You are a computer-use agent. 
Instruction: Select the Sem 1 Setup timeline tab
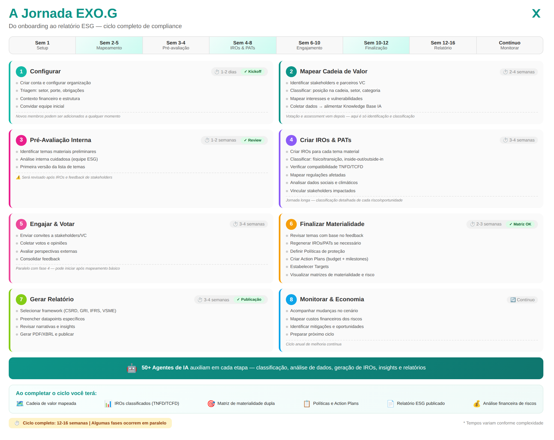tap(42, 45)
